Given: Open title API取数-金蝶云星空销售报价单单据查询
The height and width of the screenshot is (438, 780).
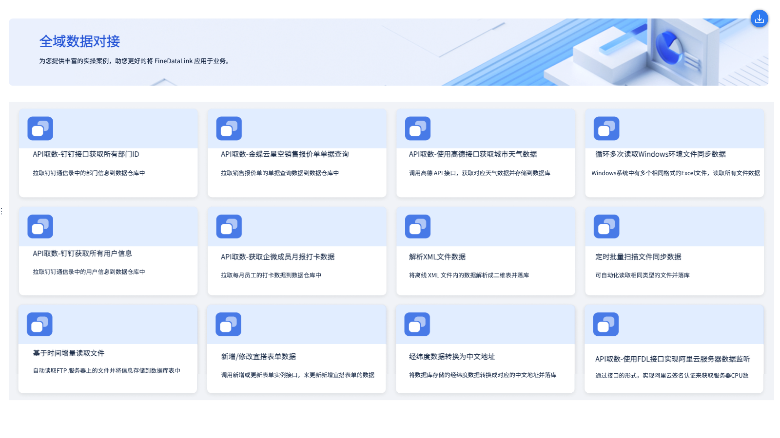Looking at the screenshot, I should tap(285, 154).
